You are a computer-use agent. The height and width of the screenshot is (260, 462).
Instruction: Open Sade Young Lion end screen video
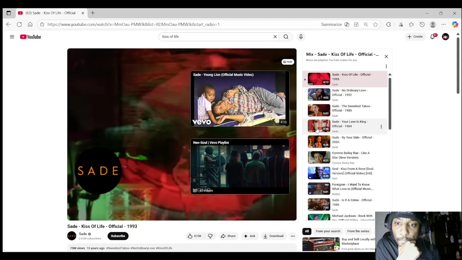(240, 99)
